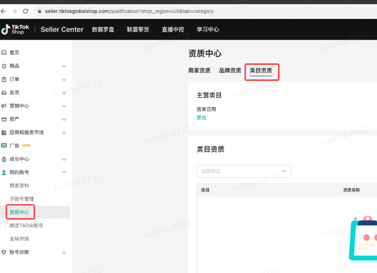Expand the 发货 menu chevron
377x273 pixels.
64,93
